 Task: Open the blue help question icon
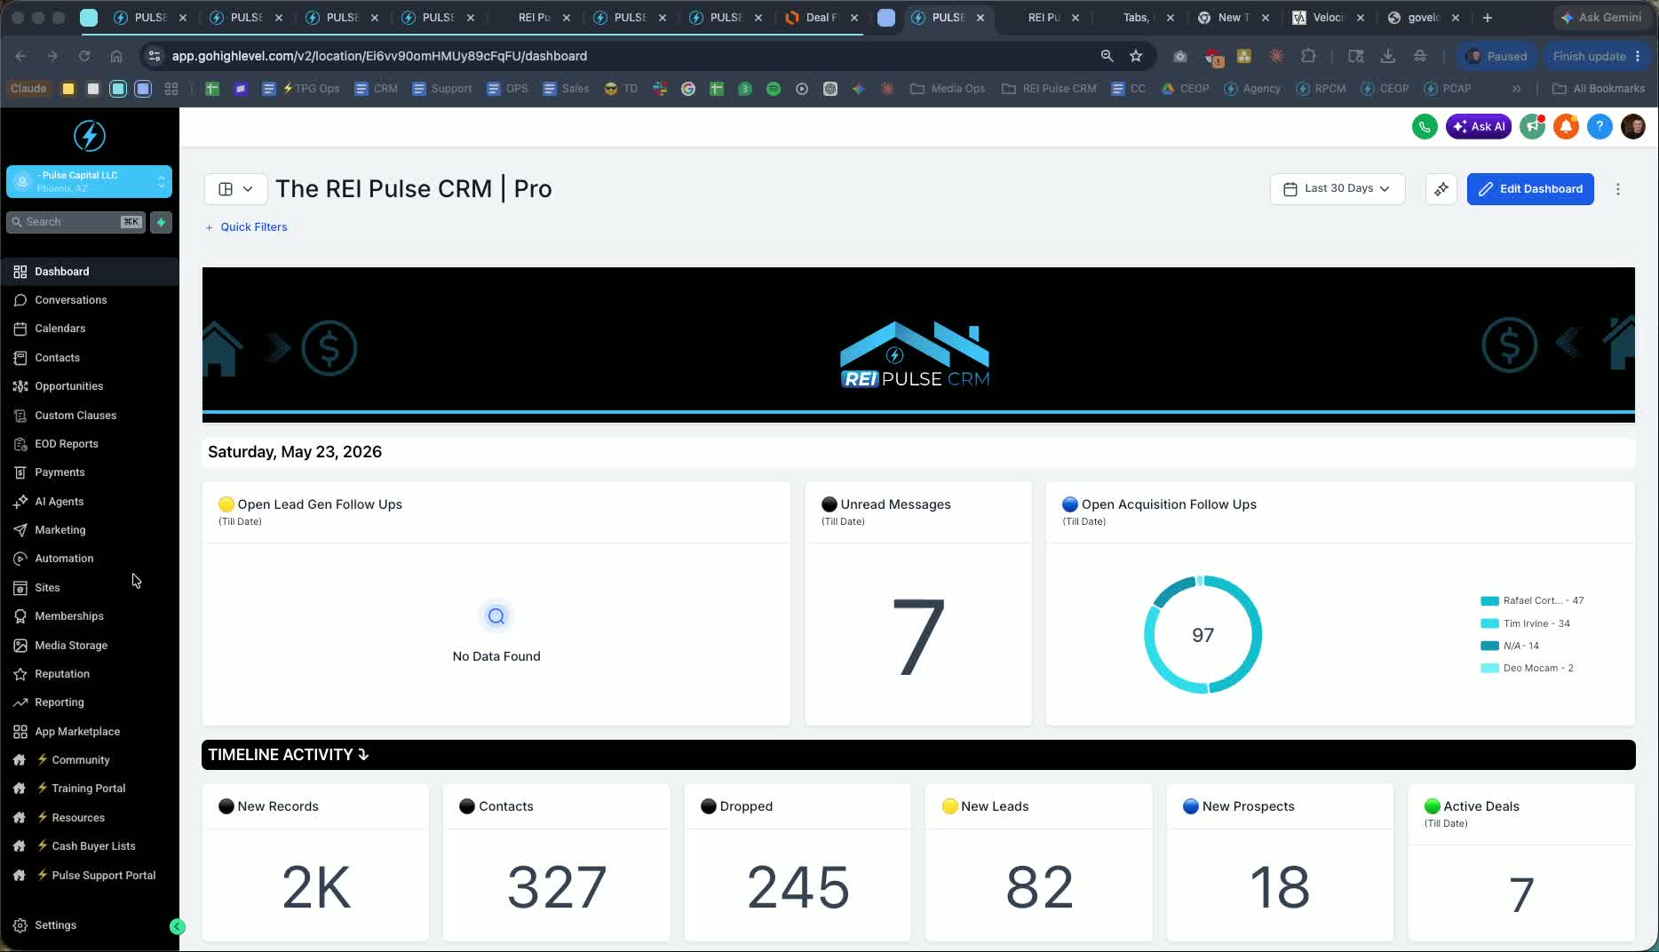[1599, 126]
